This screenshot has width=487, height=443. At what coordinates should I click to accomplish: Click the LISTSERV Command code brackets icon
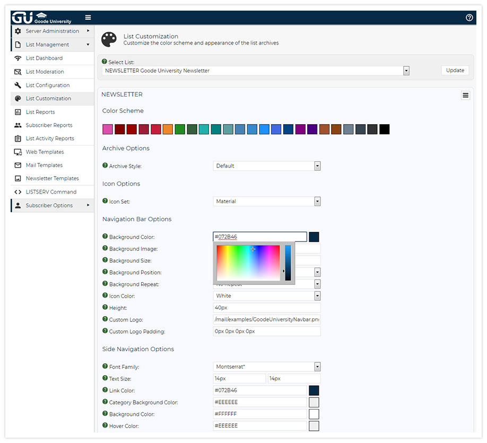18,192
